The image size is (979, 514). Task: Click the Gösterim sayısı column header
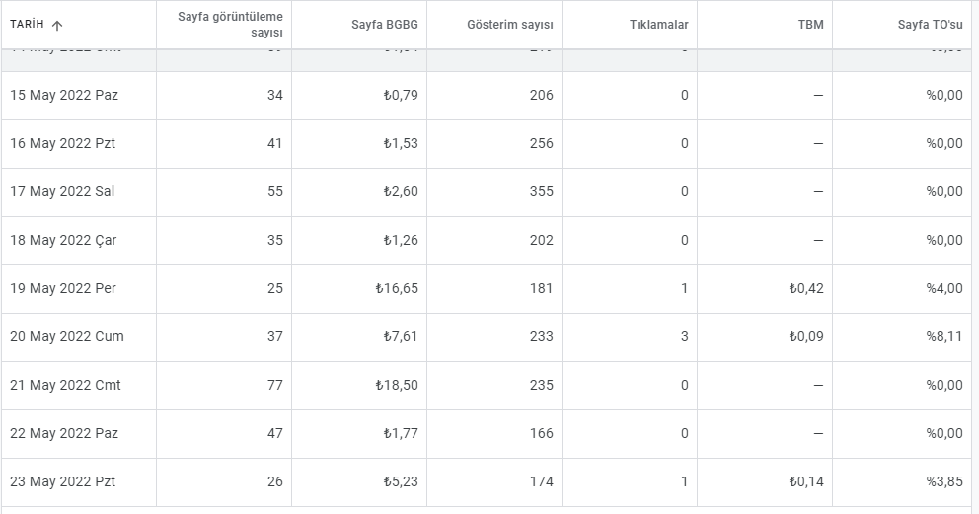point(510,25)
